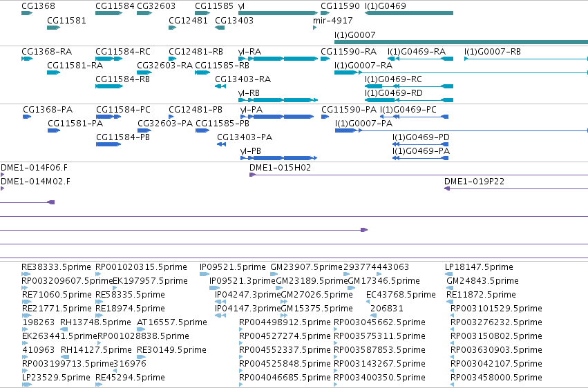Open the CG11590-RA transcript label
Screen dimensions: 588x388
(349, 52)
